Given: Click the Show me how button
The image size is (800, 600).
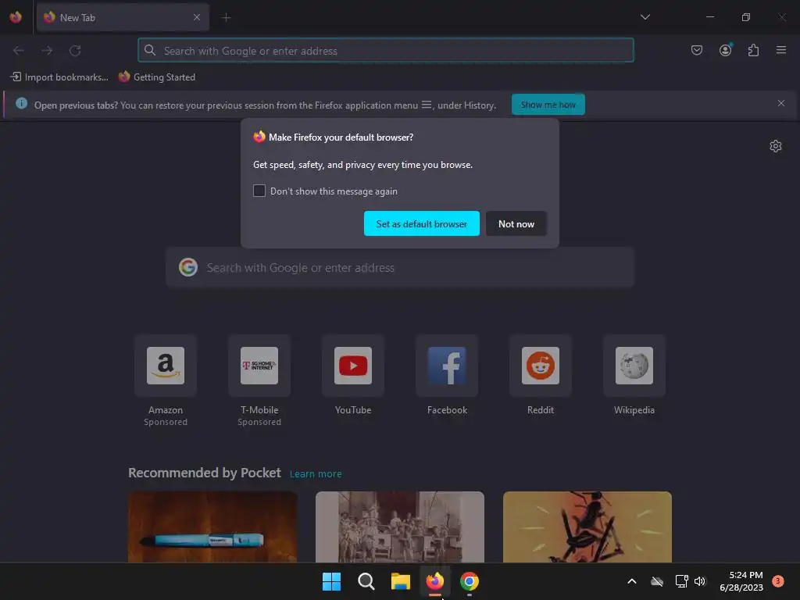Looking at the screenshot, I should pyautogui.click(x=548, y=105).
